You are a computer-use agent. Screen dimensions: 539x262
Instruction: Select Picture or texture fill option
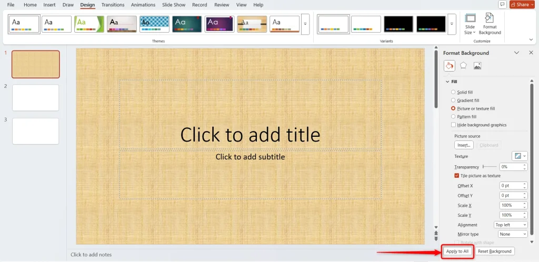[473, 108]
